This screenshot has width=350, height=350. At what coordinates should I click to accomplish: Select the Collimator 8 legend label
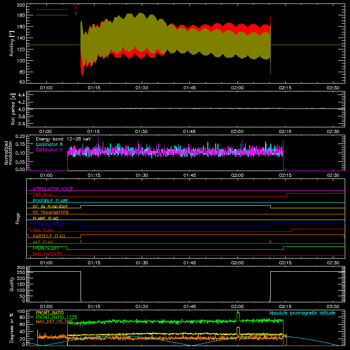coord(49,144)
